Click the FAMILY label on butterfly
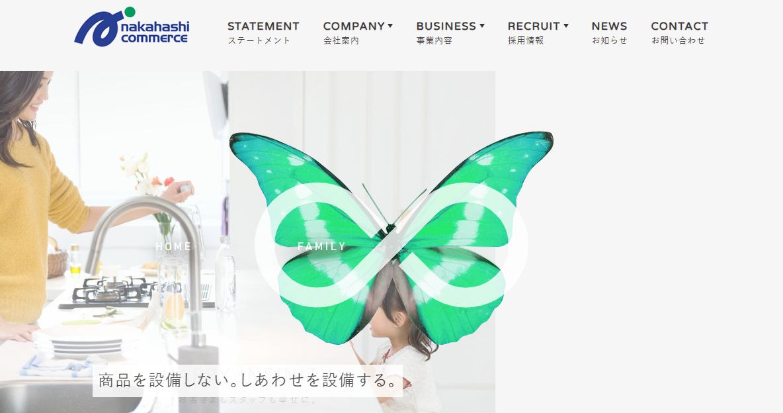Viewport: 783px width, 413px height. [321, 246]
